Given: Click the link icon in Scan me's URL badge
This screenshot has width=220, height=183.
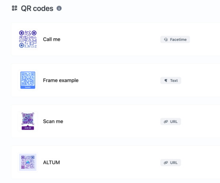Looking at the screenshot, I should (x=166, y=122).
